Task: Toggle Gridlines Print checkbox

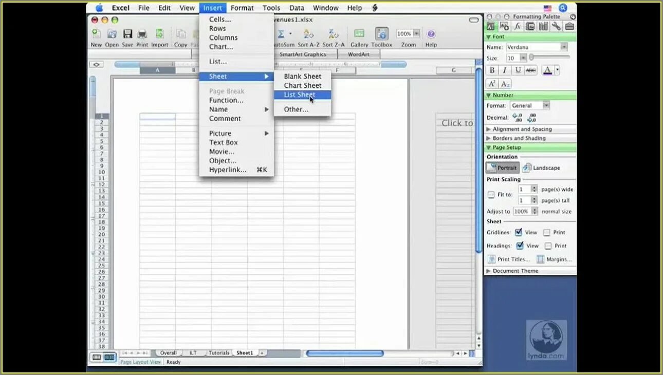Action: coord(547,233)
